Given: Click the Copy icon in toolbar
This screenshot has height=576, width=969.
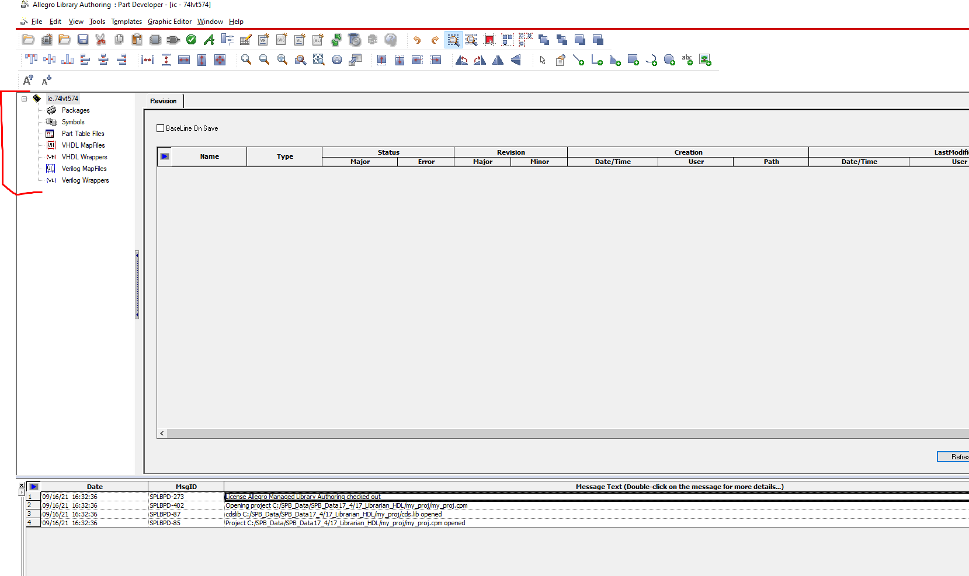Looking at the screenshot, I should (119, 40).
